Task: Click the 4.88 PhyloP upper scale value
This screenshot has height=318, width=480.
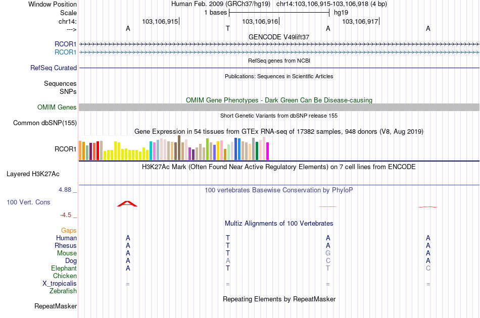Action: tap(65, 190)
